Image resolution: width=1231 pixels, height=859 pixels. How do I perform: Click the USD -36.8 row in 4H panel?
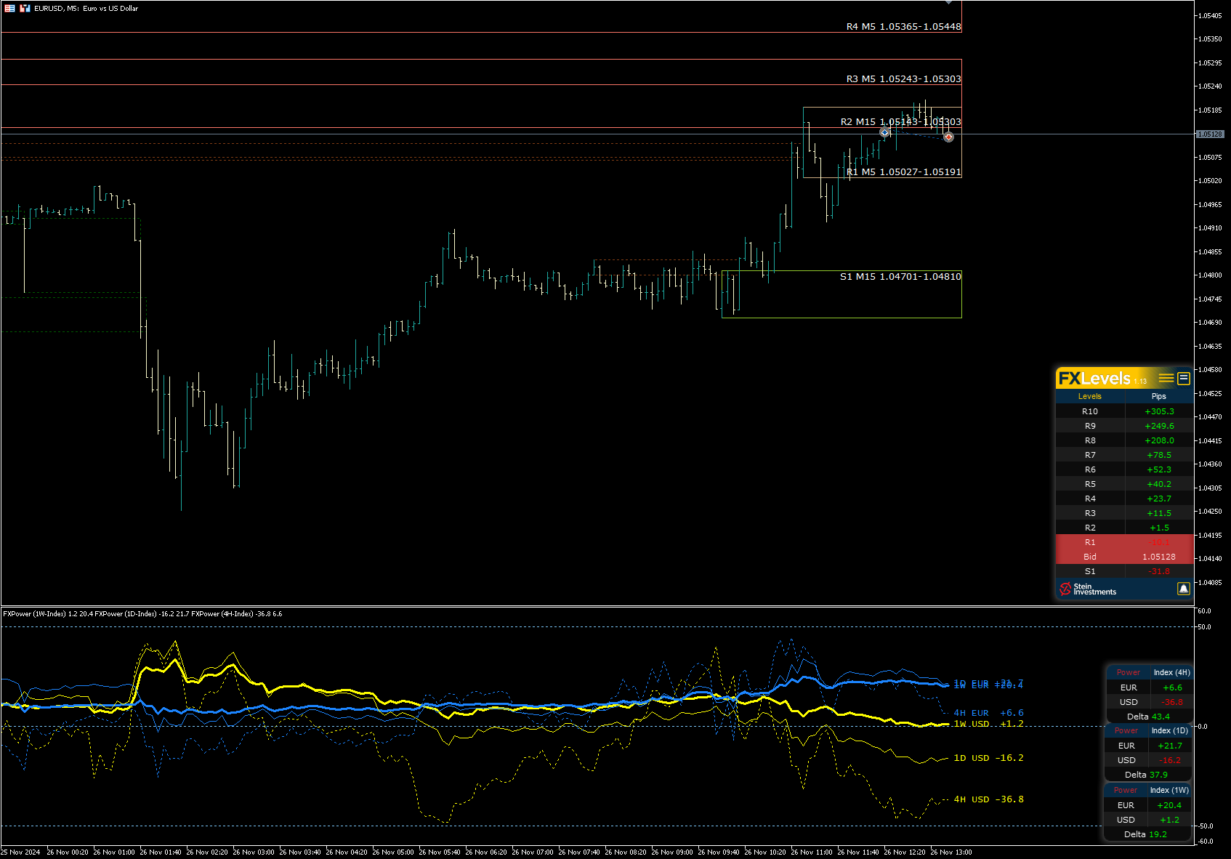pyautogui.click(x=1149, y=702)
